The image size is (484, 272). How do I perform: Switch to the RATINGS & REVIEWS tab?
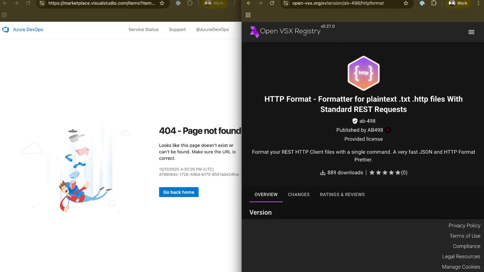[342, 195]
